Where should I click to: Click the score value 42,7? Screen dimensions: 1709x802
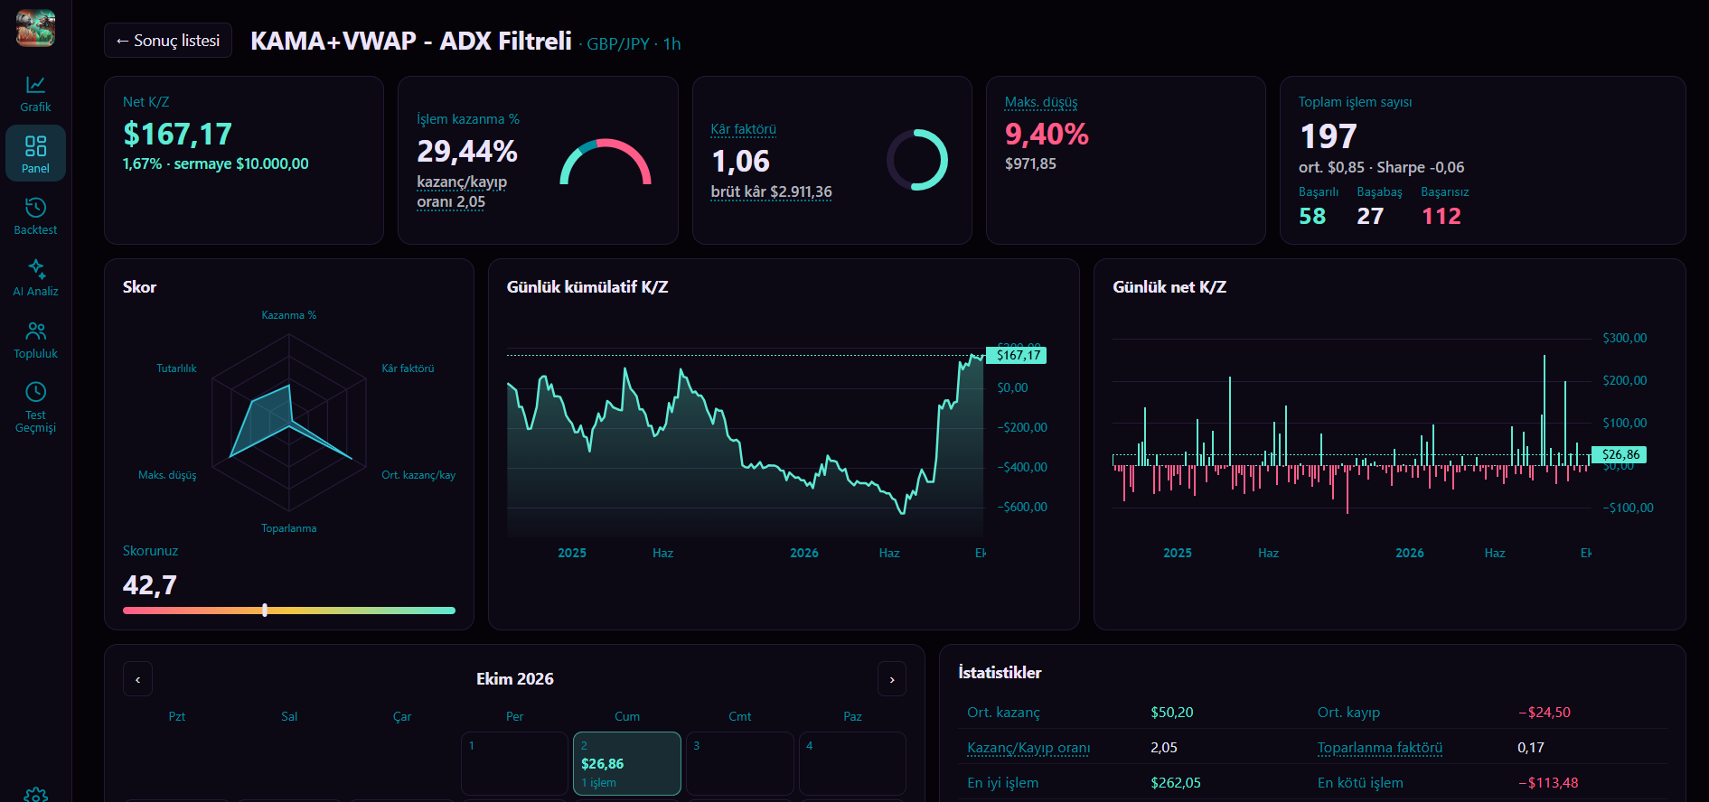[x=150, y=585]
